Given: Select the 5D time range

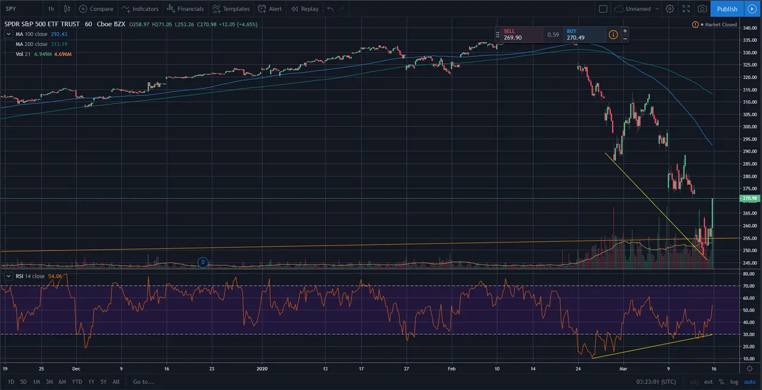Looking at the screenshot, I should click(x=23, y=382).
